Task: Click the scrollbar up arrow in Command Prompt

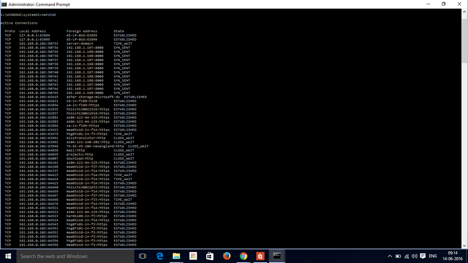Action: (464, 12)
